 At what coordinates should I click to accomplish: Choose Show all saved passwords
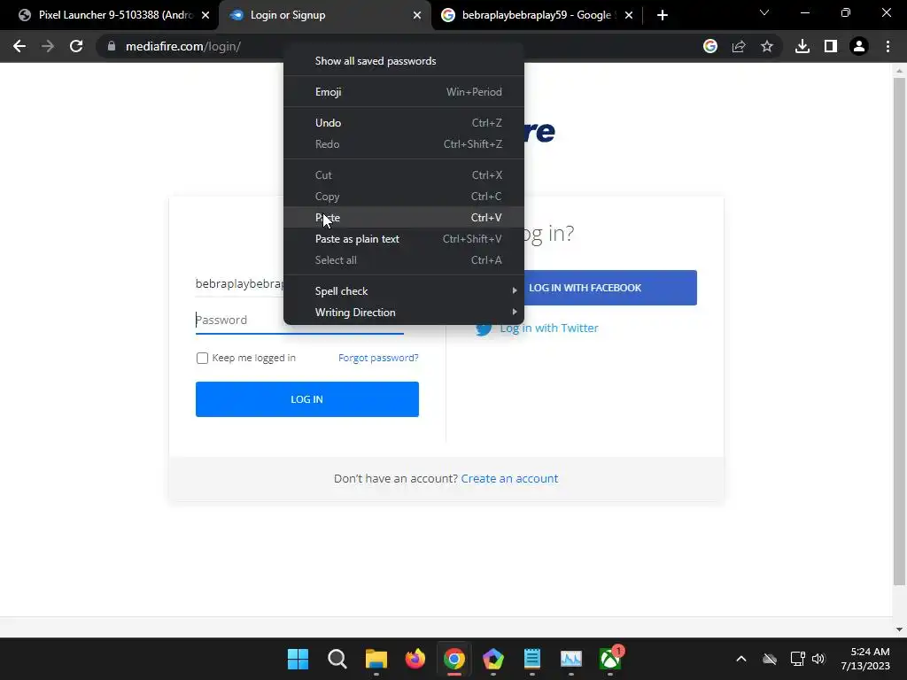[404, 61]
